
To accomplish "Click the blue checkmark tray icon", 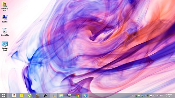I will pos(145,96).
